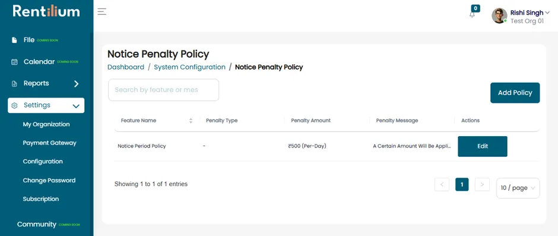Open the notification bell icon
The width and height of the screenshot is (558, 236).
tap(473, 15)
